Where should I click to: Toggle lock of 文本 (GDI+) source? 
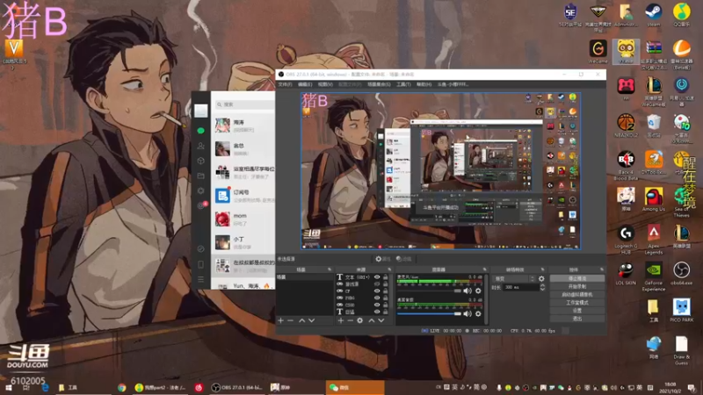click(x=386, y=277)
